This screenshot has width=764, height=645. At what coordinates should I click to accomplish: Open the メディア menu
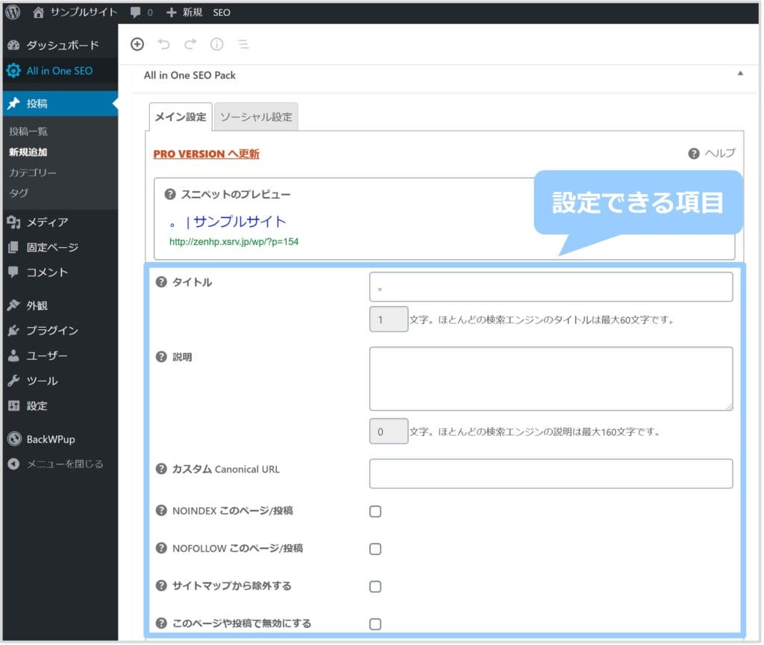point(60,222)
